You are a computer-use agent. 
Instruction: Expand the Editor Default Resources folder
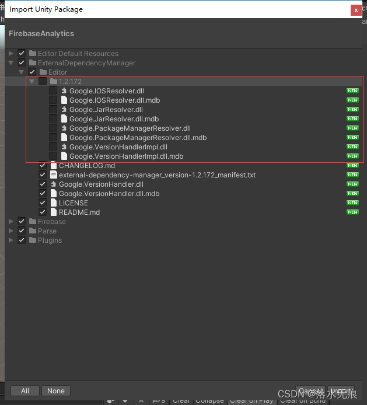(x=11, y=54)
